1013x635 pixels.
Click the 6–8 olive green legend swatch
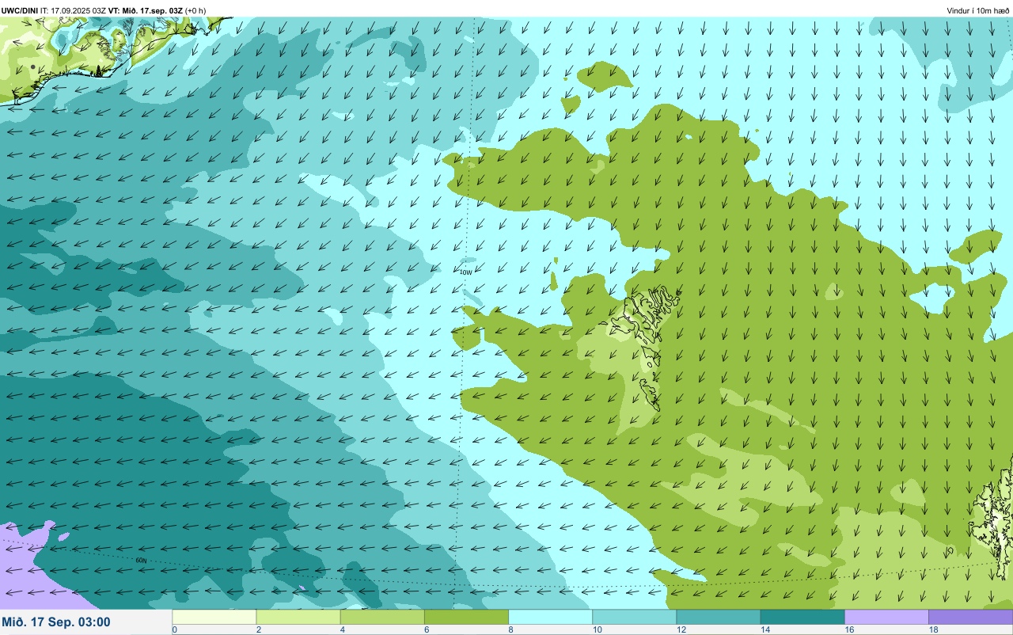coord(466,617)
